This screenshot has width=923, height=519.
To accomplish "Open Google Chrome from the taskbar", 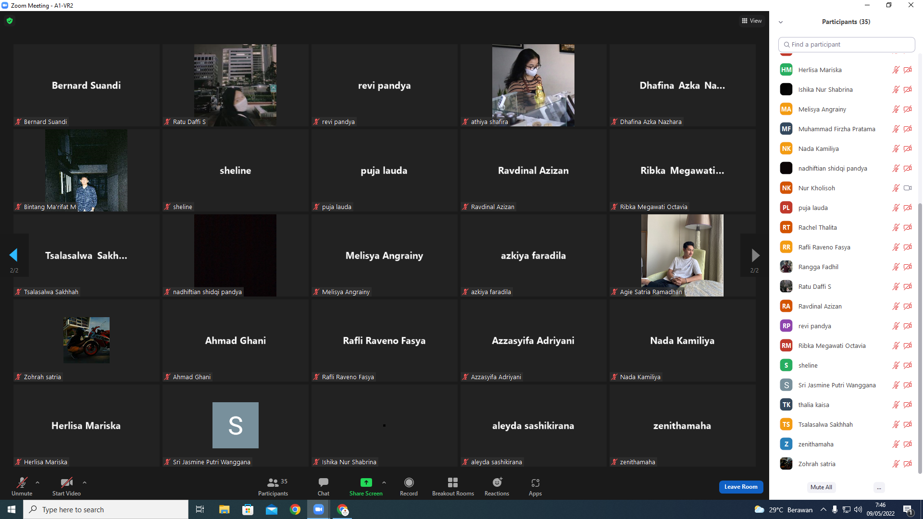I will (x=295, y=509).
